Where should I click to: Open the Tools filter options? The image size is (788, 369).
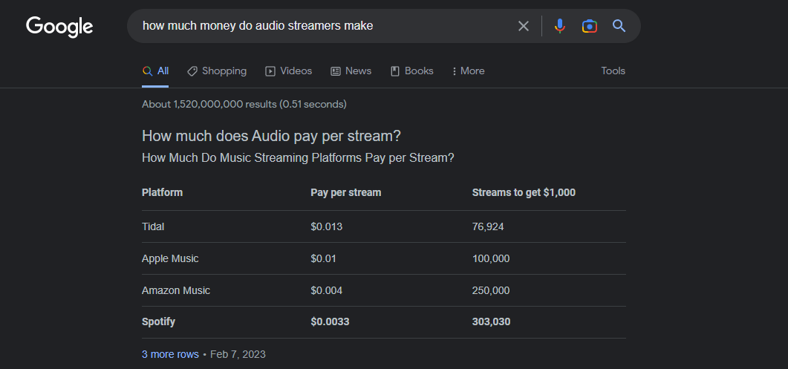click(613, 71)
